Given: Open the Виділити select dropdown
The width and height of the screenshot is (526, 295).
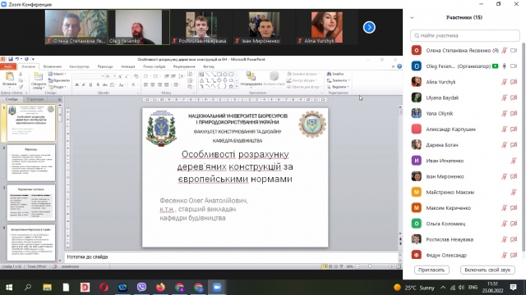Looking at the screenshot, I should click(x=338, y=87).
